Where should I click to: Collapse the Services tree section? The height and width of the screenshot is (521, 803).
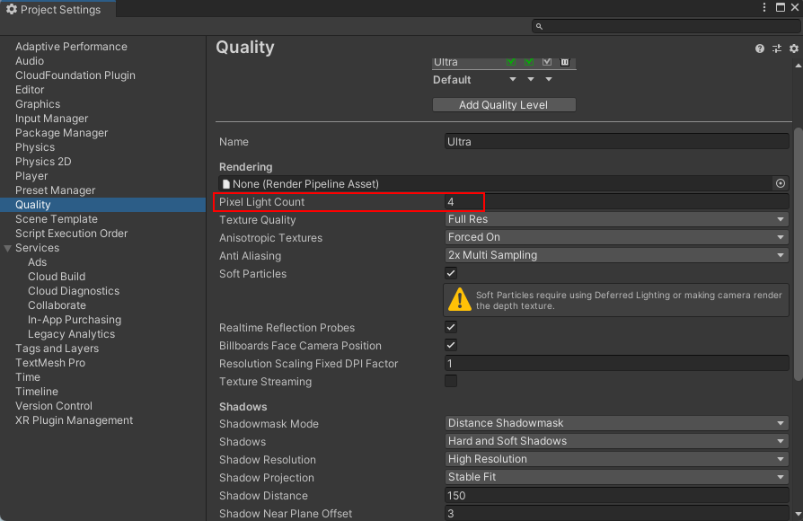pyautogui.click(x=8, y=248)
